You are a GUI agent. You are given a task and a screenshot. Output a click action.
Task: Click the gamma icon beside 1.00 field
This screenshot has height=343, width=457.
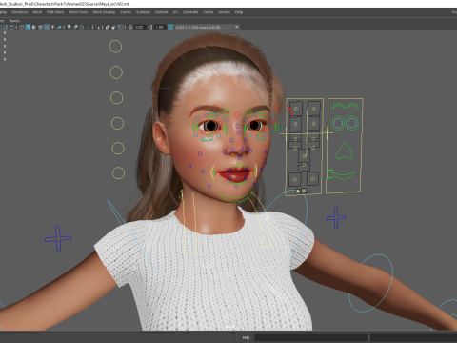click(150, 27)
